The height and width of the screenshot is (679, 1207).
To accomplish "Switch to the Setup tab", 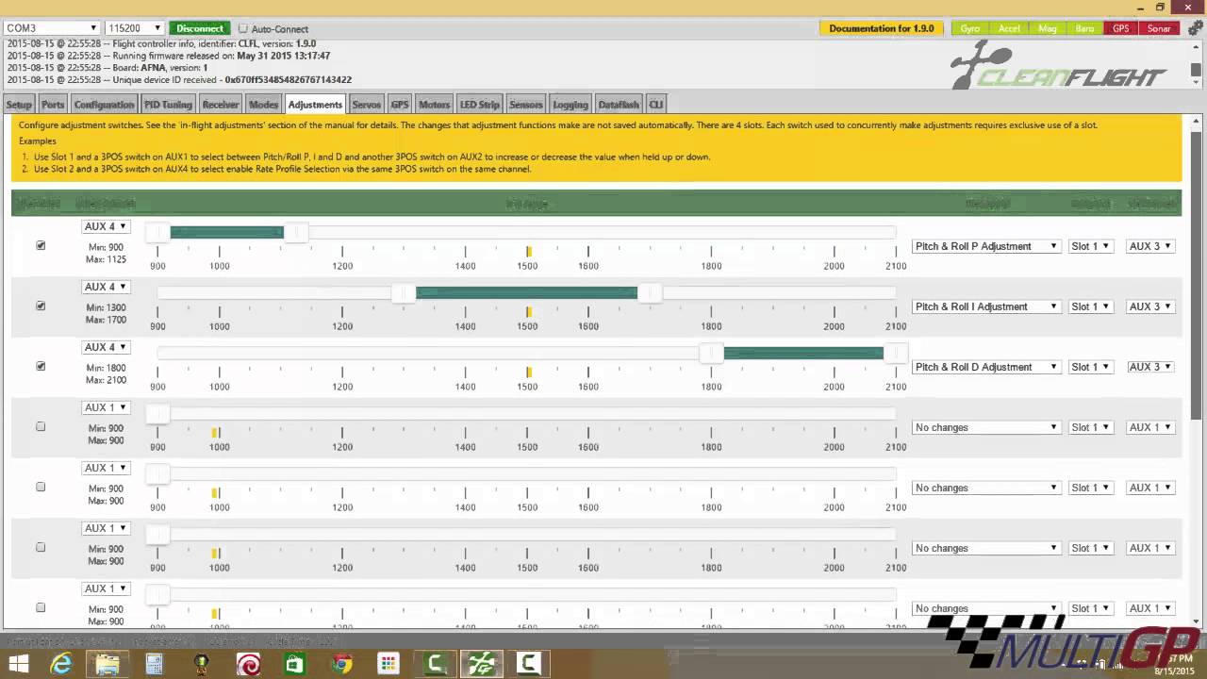I will click(19, 105).
